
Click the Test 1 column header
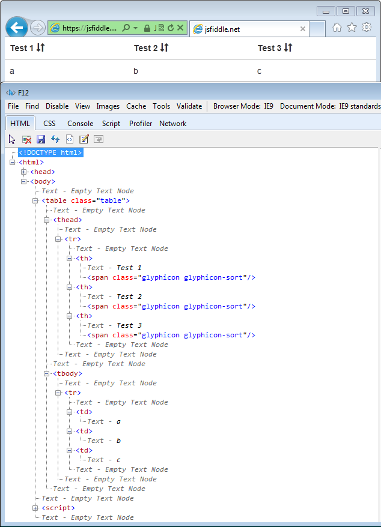click(22, 48)
